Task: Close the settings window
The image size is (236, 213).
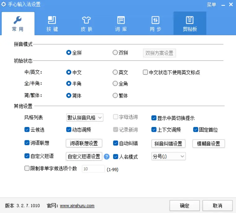Action: tap(231, 5)
